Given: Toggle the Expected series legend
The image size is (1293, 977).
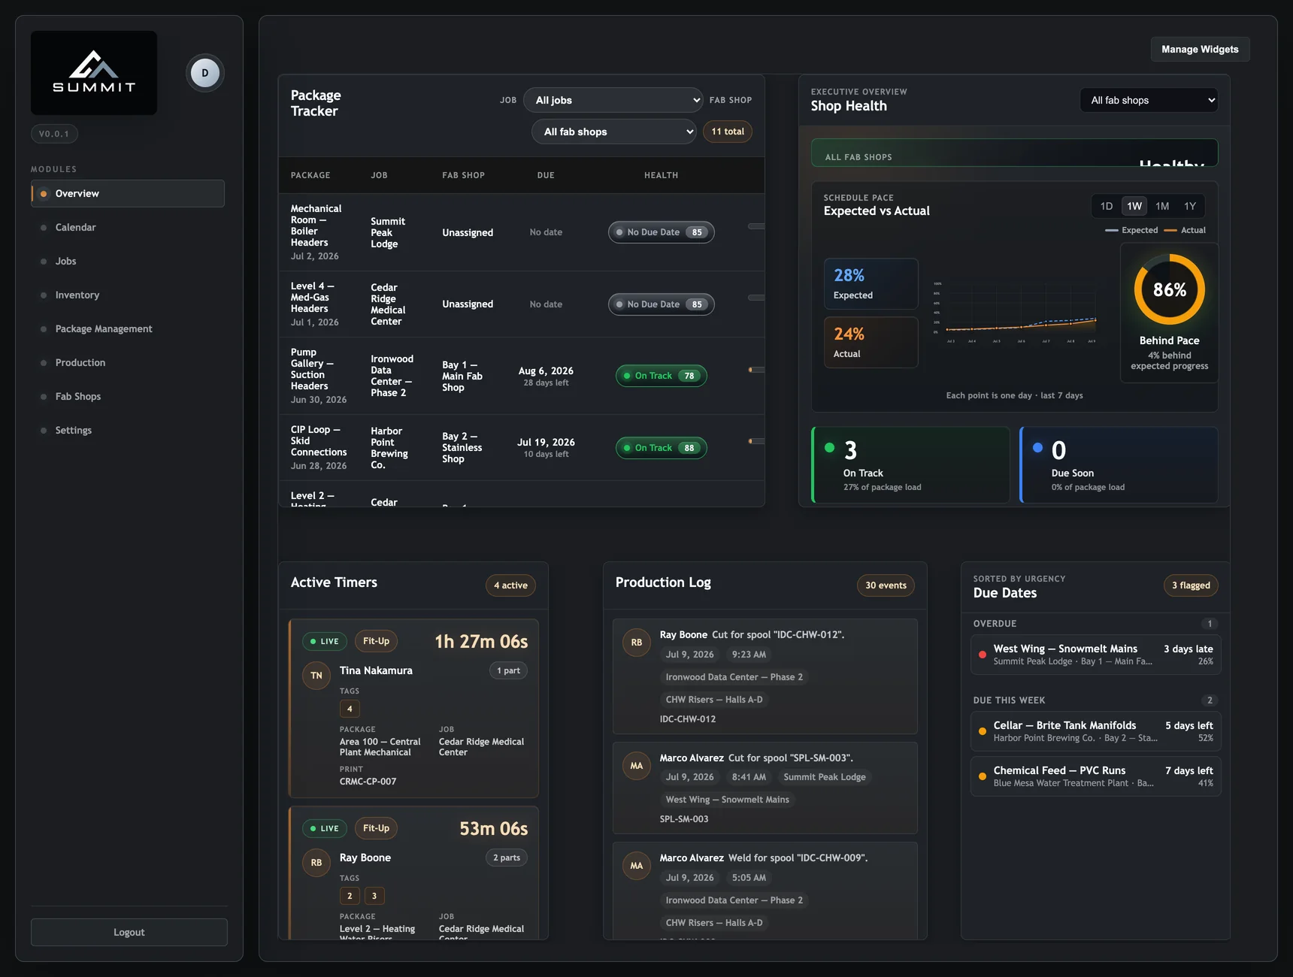Looking at the screenshot, I should click(1131, 230).
